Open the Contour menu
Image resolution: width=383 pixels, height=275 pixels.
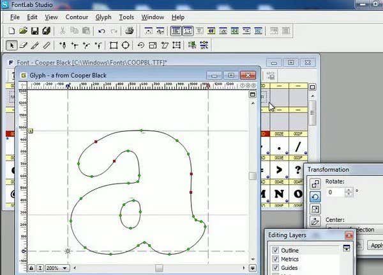point(77,17)
